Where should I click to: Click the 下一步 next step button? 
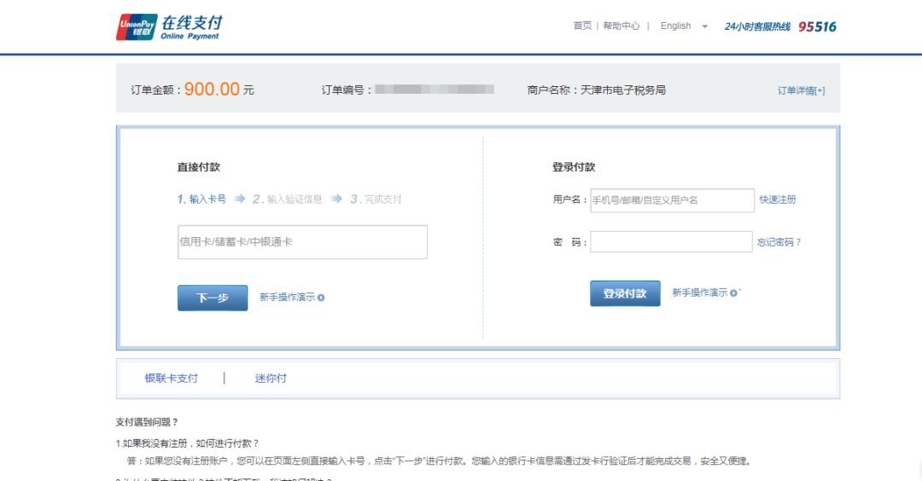(x=213, y=298)
